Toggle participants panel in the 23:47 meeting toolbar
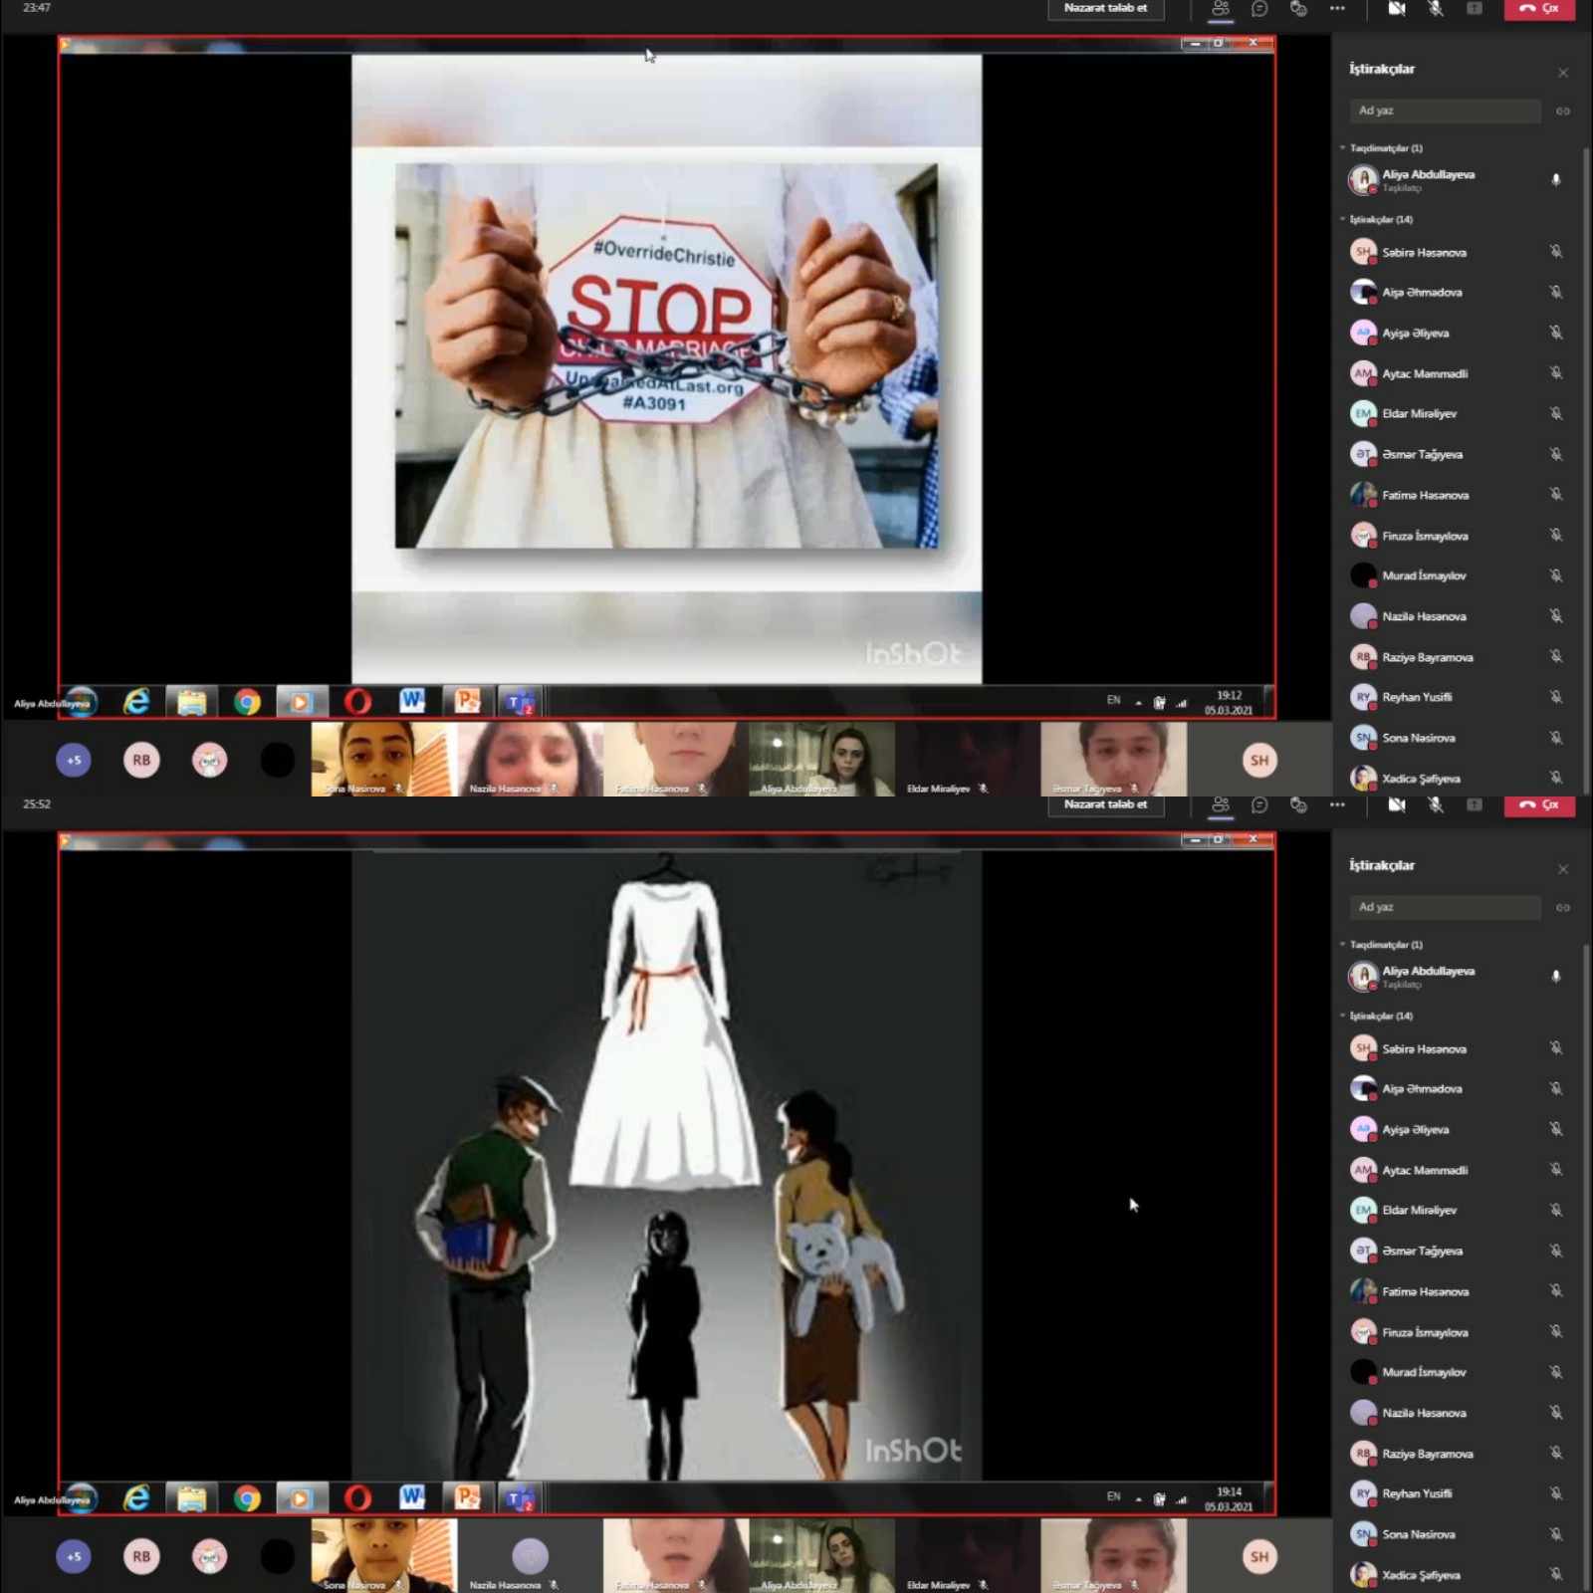The width and height of the screenshot is (1593, 1593). tap(1220, 9)
